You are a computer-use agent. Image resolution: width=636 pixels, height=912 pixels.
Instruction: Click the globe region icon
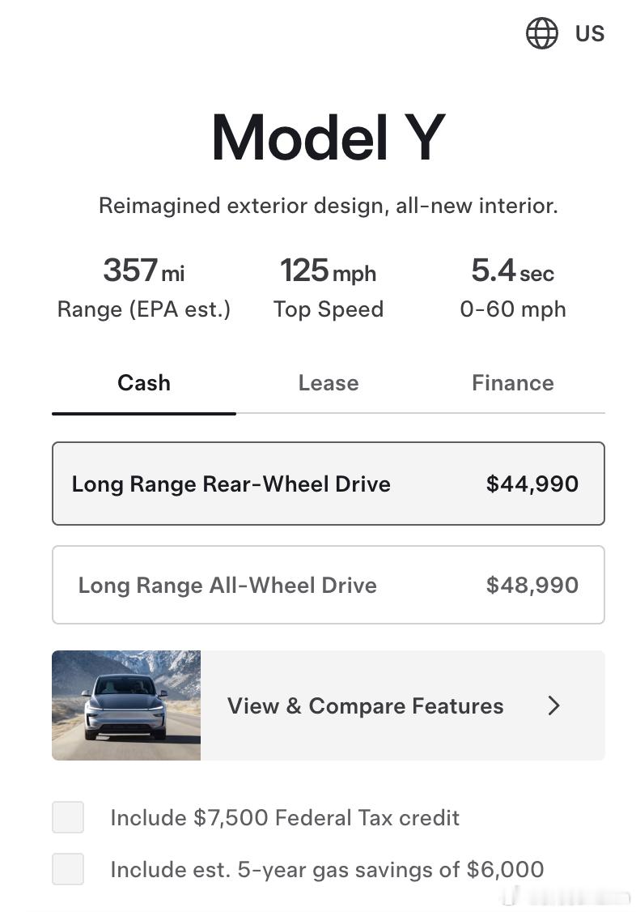541,33
